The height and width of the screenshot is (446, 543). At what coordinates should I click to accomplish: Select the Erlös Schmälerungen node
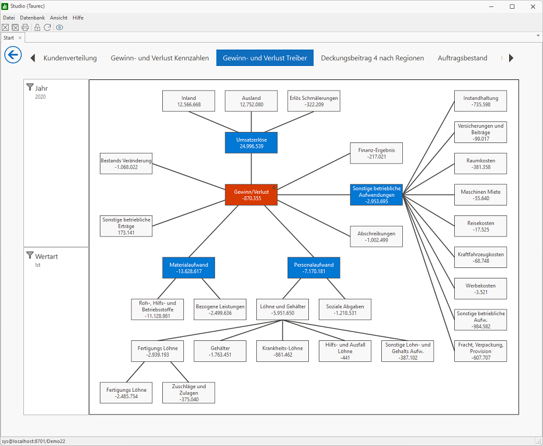point(314,101)
